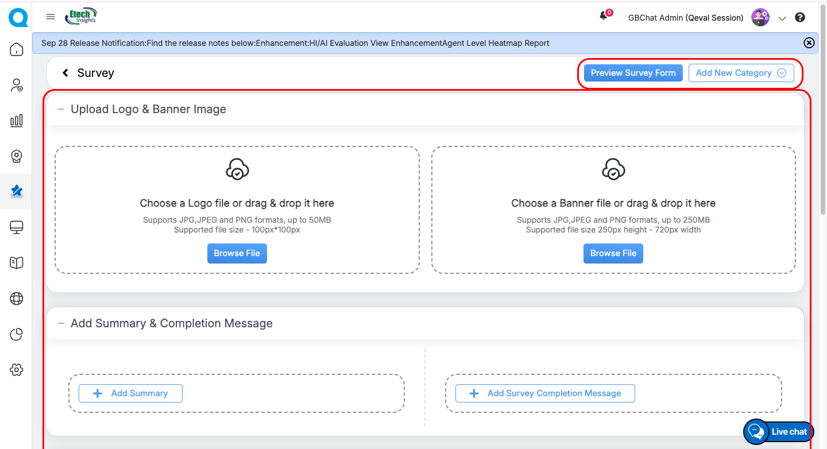Toggle the hamburger menu icon

coord(51,17)
